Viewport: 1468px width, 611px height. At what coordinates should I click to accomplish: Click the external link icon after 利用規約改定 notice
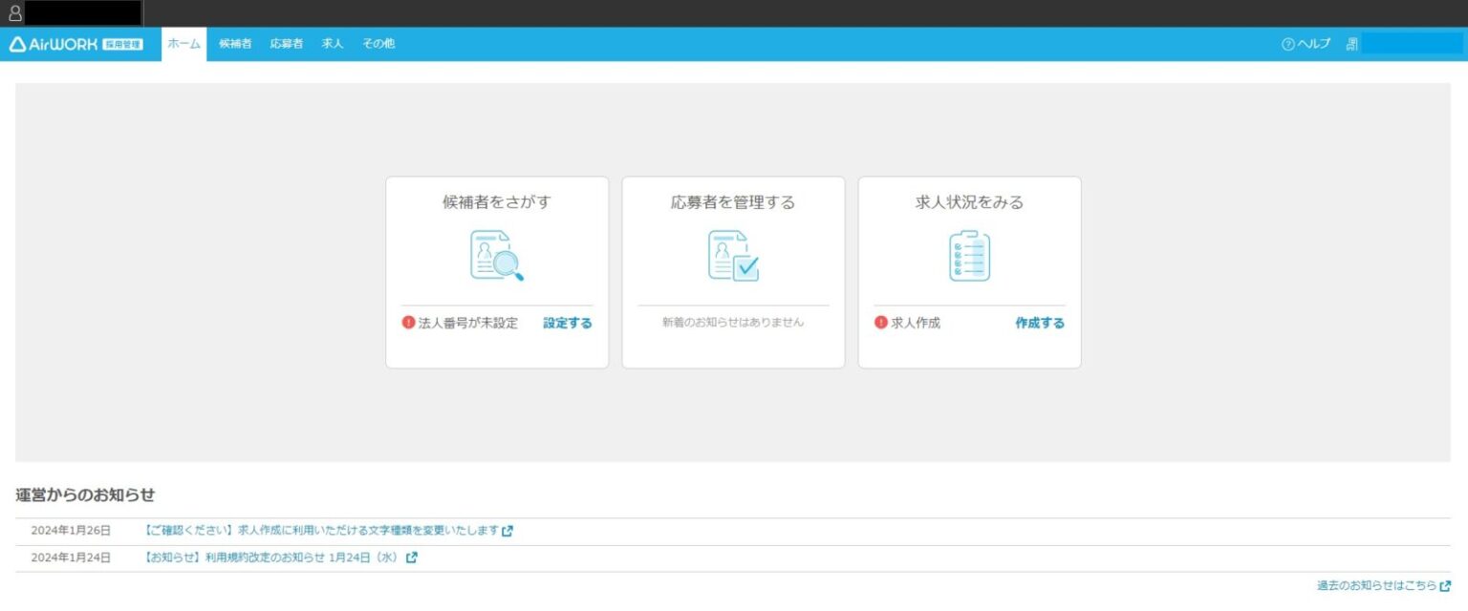(411, 557)
